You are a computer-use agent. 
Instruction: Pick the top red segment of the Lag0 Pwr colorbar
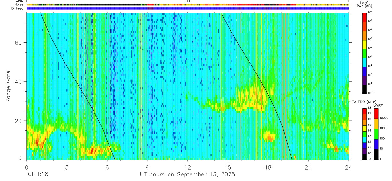click(x=365, y=17)
